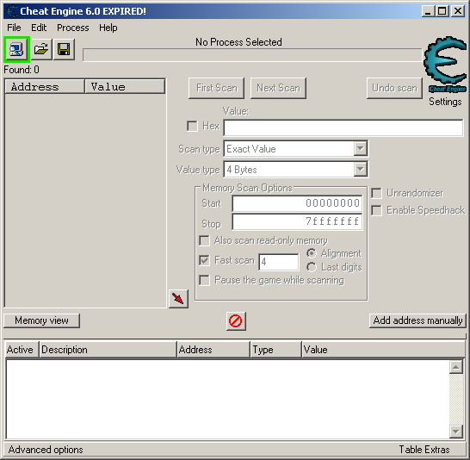Click the Stop address field
The image size is (470, 460).
[297, 221]
